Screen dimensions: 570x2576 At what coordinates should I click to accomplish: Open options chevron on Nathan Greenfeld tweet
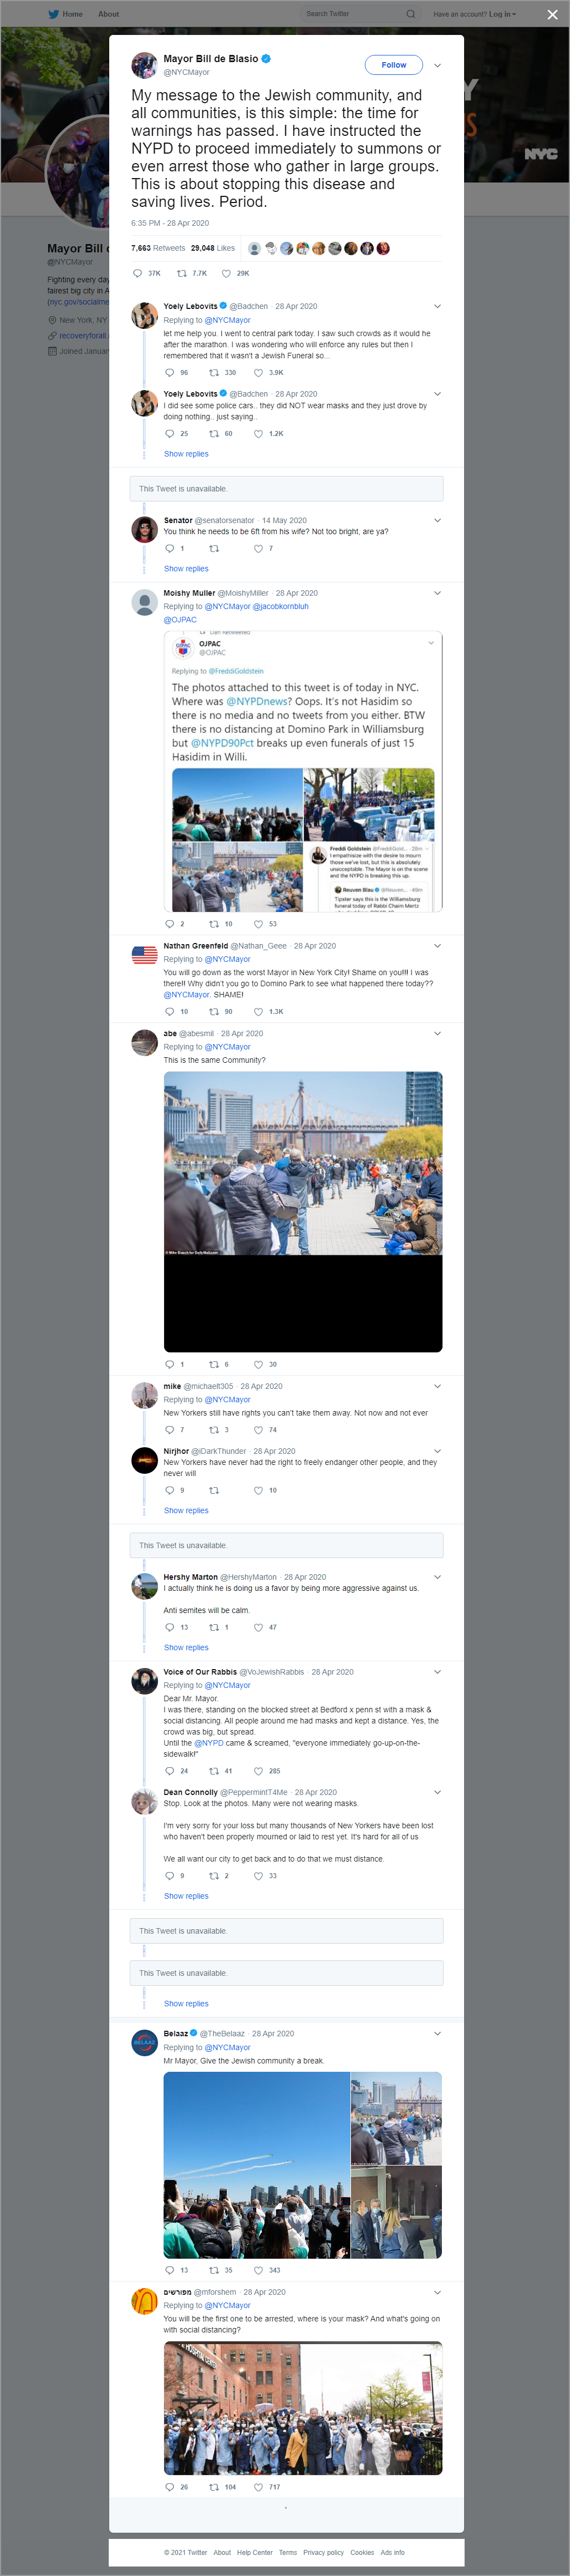[x=437, y=946]
